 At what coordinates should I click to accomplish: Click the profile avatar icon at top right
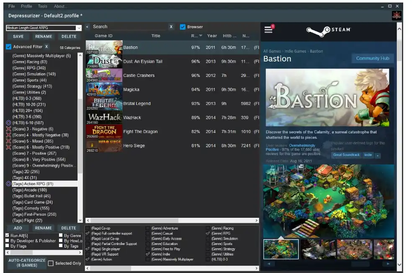[x=396, y=16]
